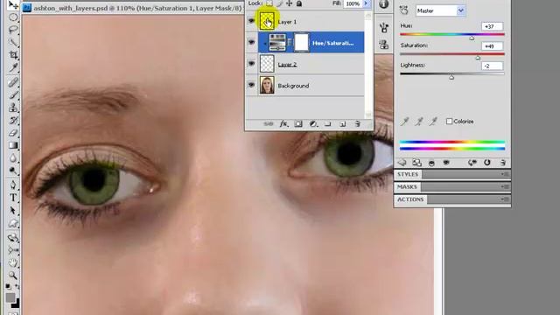Select the Lasso tool
The height and width of the screenshot is (315, 560).
click(13, 30)
